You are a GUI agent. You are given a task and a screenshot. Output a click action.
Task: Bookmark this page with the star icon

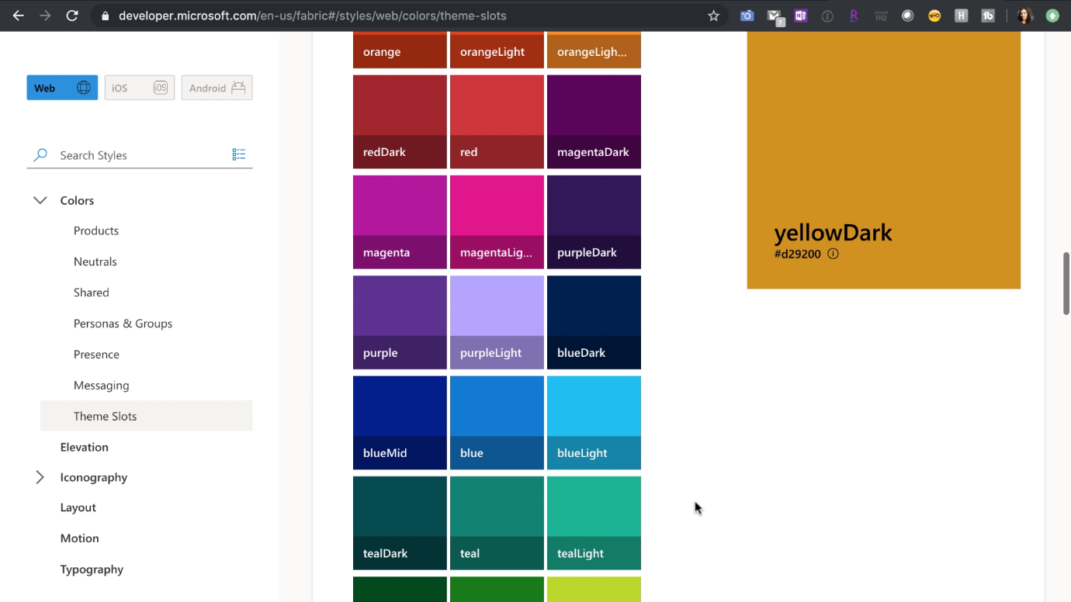[713, 16]
